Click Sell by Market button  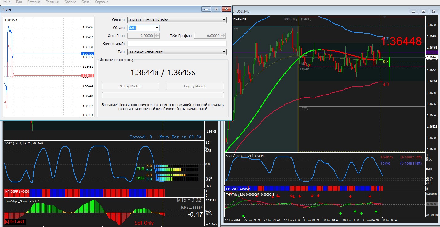click(131, 86)
